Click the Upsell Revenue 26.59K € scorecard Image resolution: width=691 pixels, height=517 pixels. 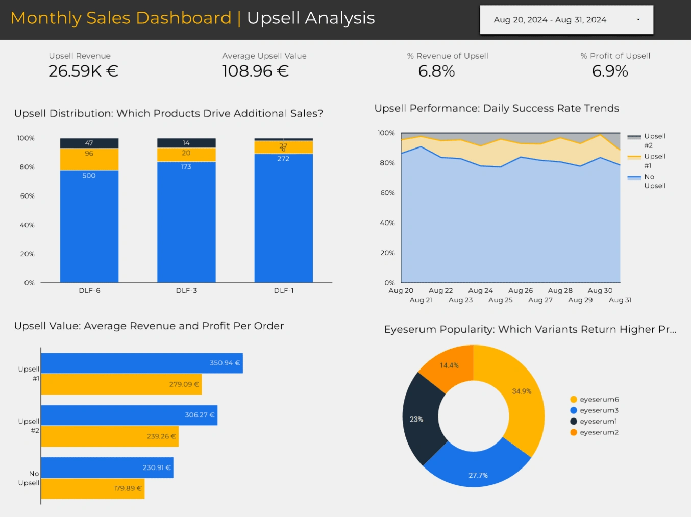point(83,65)
